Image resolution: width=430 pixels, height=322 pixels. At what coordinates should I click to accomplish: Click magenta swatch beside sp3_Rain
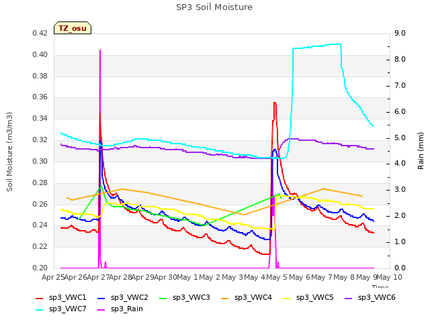coord(101,310)
